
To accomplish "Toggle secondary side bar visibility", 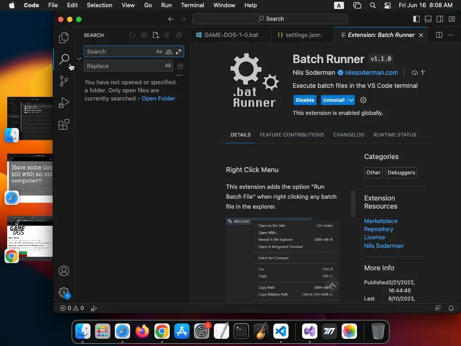I will point(440,19).
